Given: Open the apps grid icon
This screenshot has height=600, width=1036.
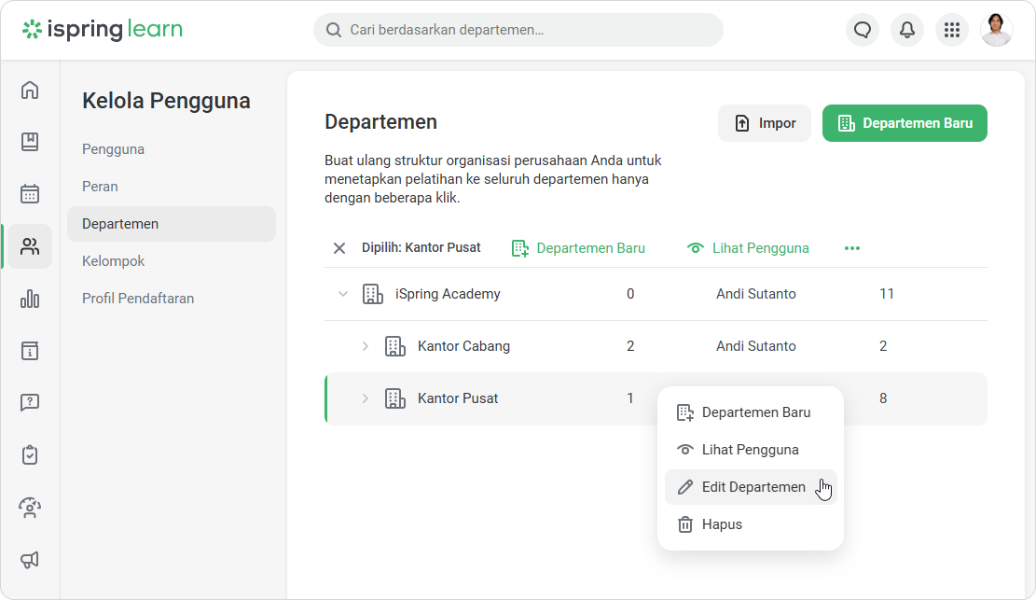Looking at the screenshot, I should click(951, 30).
